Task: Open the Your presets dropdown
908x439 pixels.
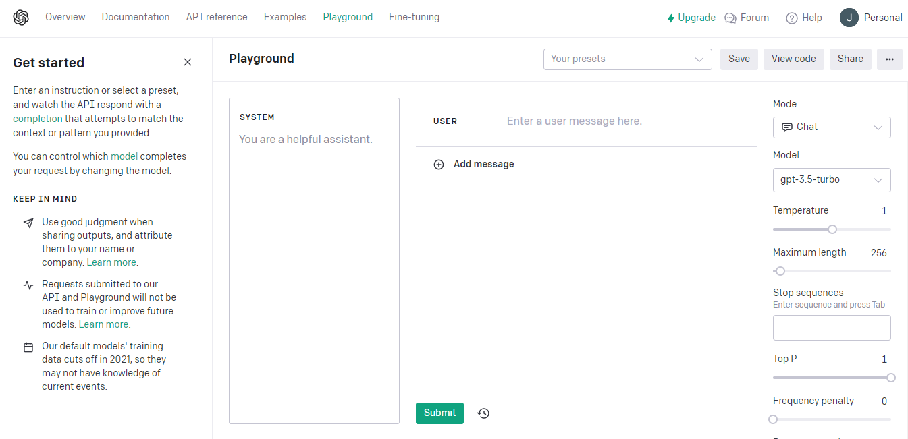Action: click(628, 59)
